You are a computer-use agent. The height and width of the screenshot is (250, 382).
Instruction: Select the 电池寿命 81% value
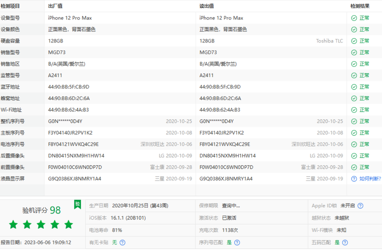pos(117,230)
